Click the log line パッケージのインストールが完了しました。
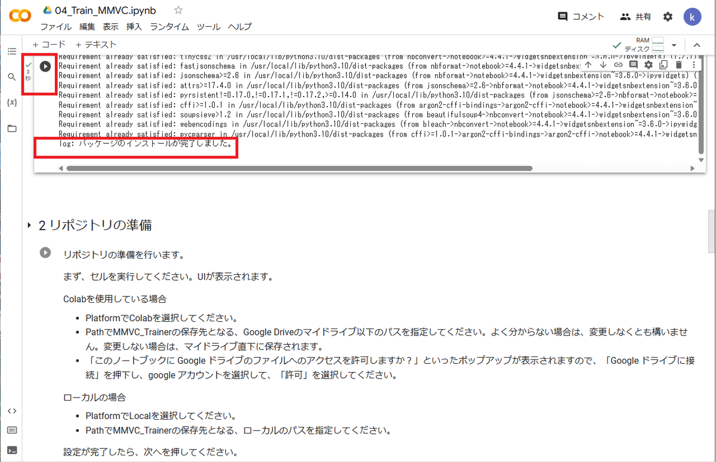This screenshot has height=462, width=716. [146, 144]
